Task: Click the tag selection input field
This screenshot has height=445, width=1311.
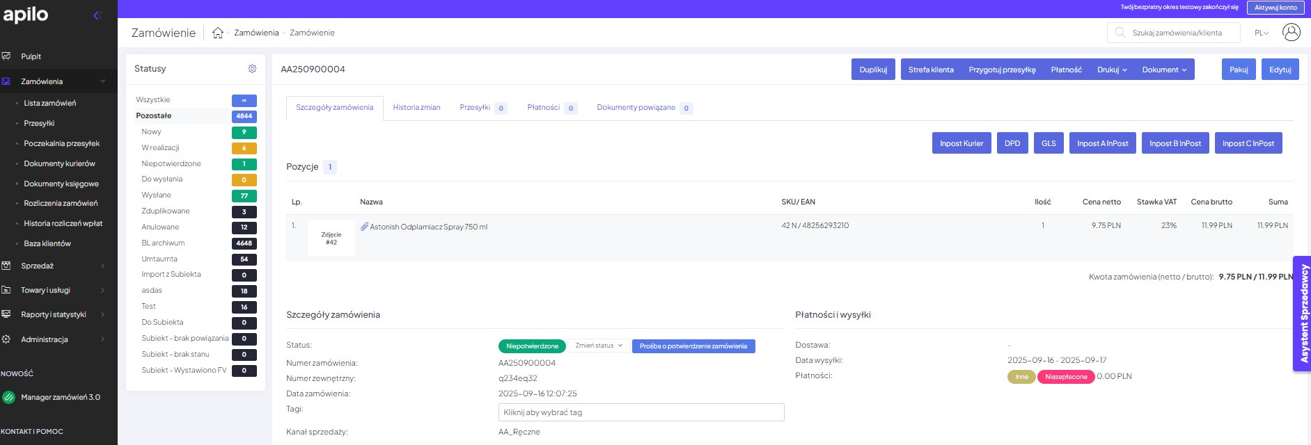Action: [x=641, y=412]
